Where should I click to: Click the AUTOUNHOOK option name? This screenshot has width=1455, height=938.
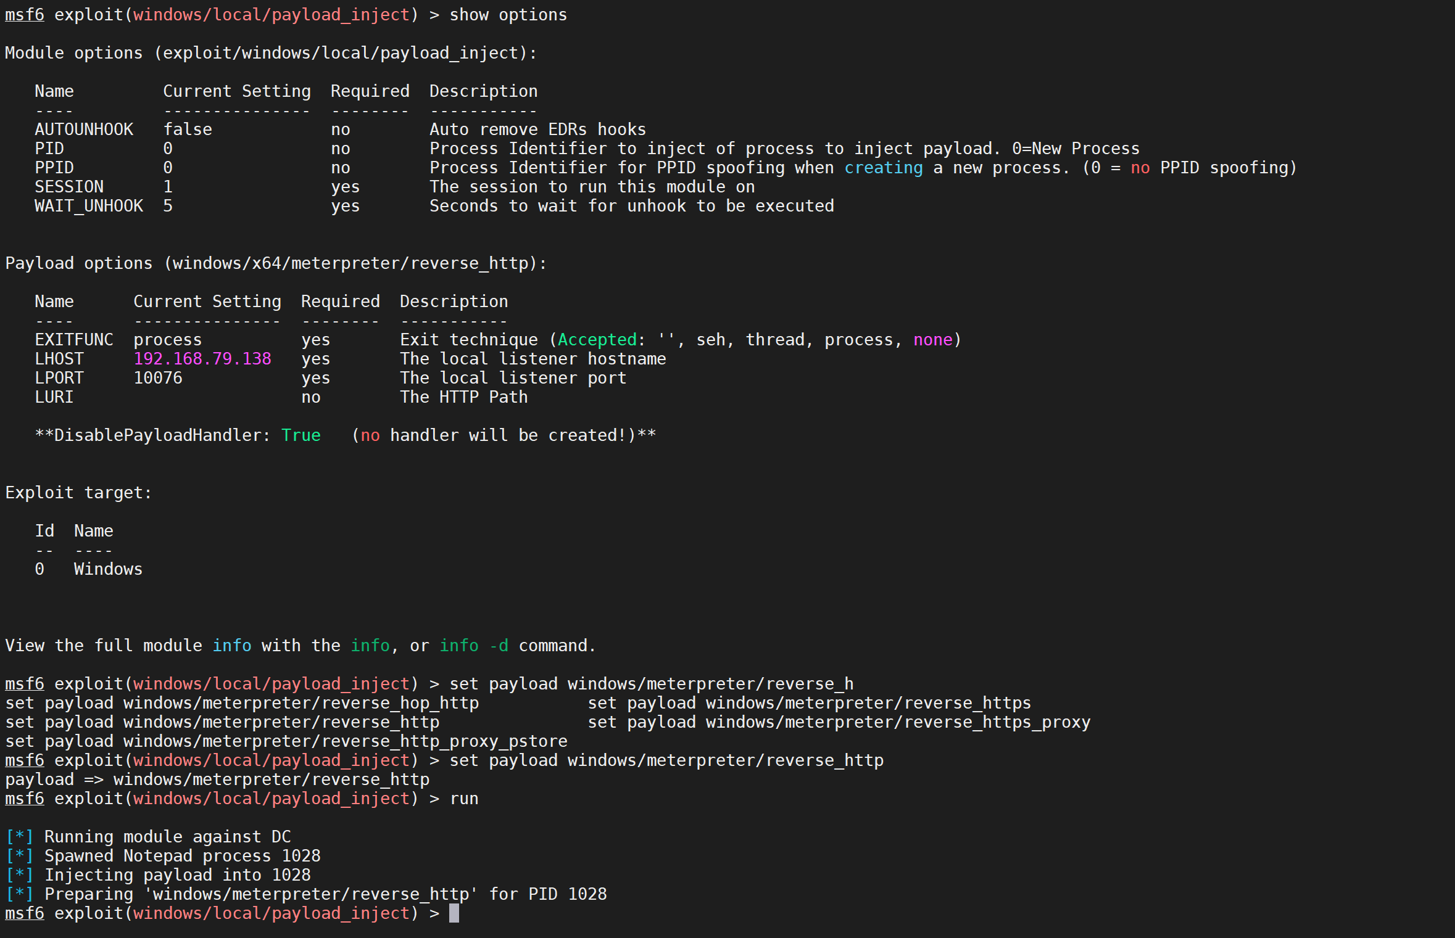pyautogui.click(x=84, y=130)
